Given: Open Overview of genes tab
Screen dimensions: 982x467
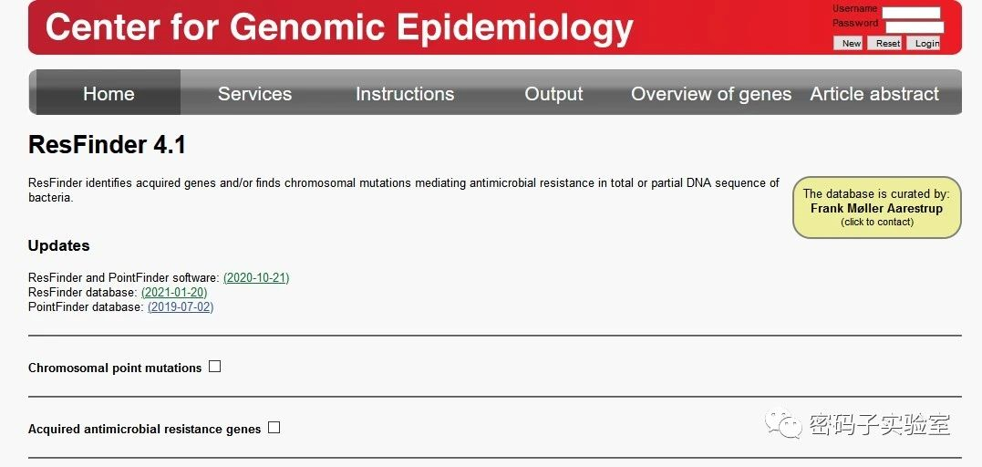Looking at the screenshot, I should [x=711, y=94].
